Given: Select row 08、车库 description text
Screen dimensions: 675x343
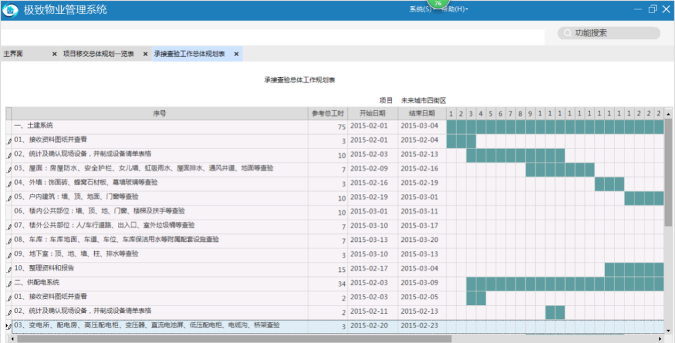Looking at the screenshot, I should (116, 239).
